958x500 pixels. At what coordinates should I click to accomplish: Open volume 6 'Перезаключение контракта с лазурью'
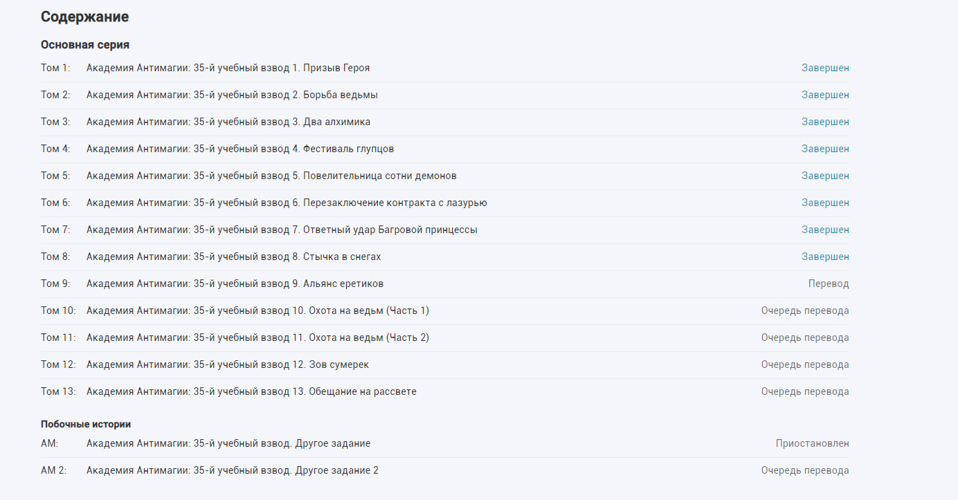(x=287, y=203)
